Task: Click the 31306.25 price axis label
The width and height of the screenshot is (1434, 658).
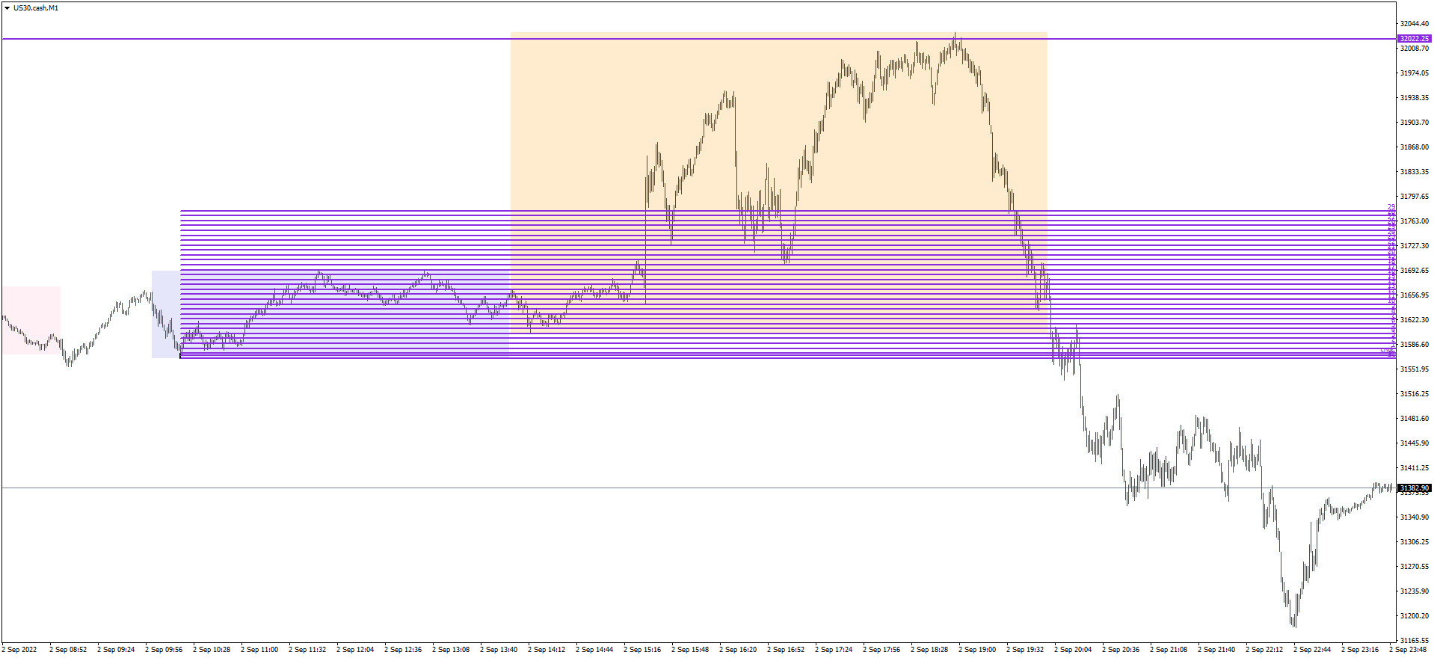Action: click(1414, 542)
